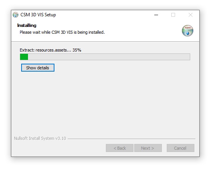This screenshot has width=211, height=169.
Task: Click the blank gray area below Show details
Action: [x=105, y=103]
